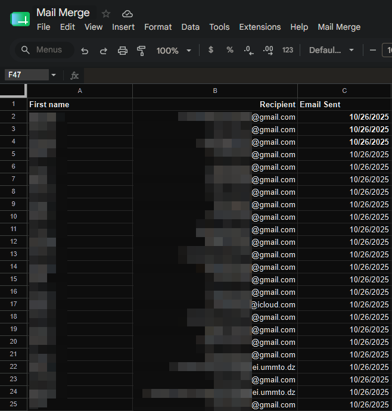Click the formula bar input area
Screen dimensions: 392x411
click(x=238, y=76)
